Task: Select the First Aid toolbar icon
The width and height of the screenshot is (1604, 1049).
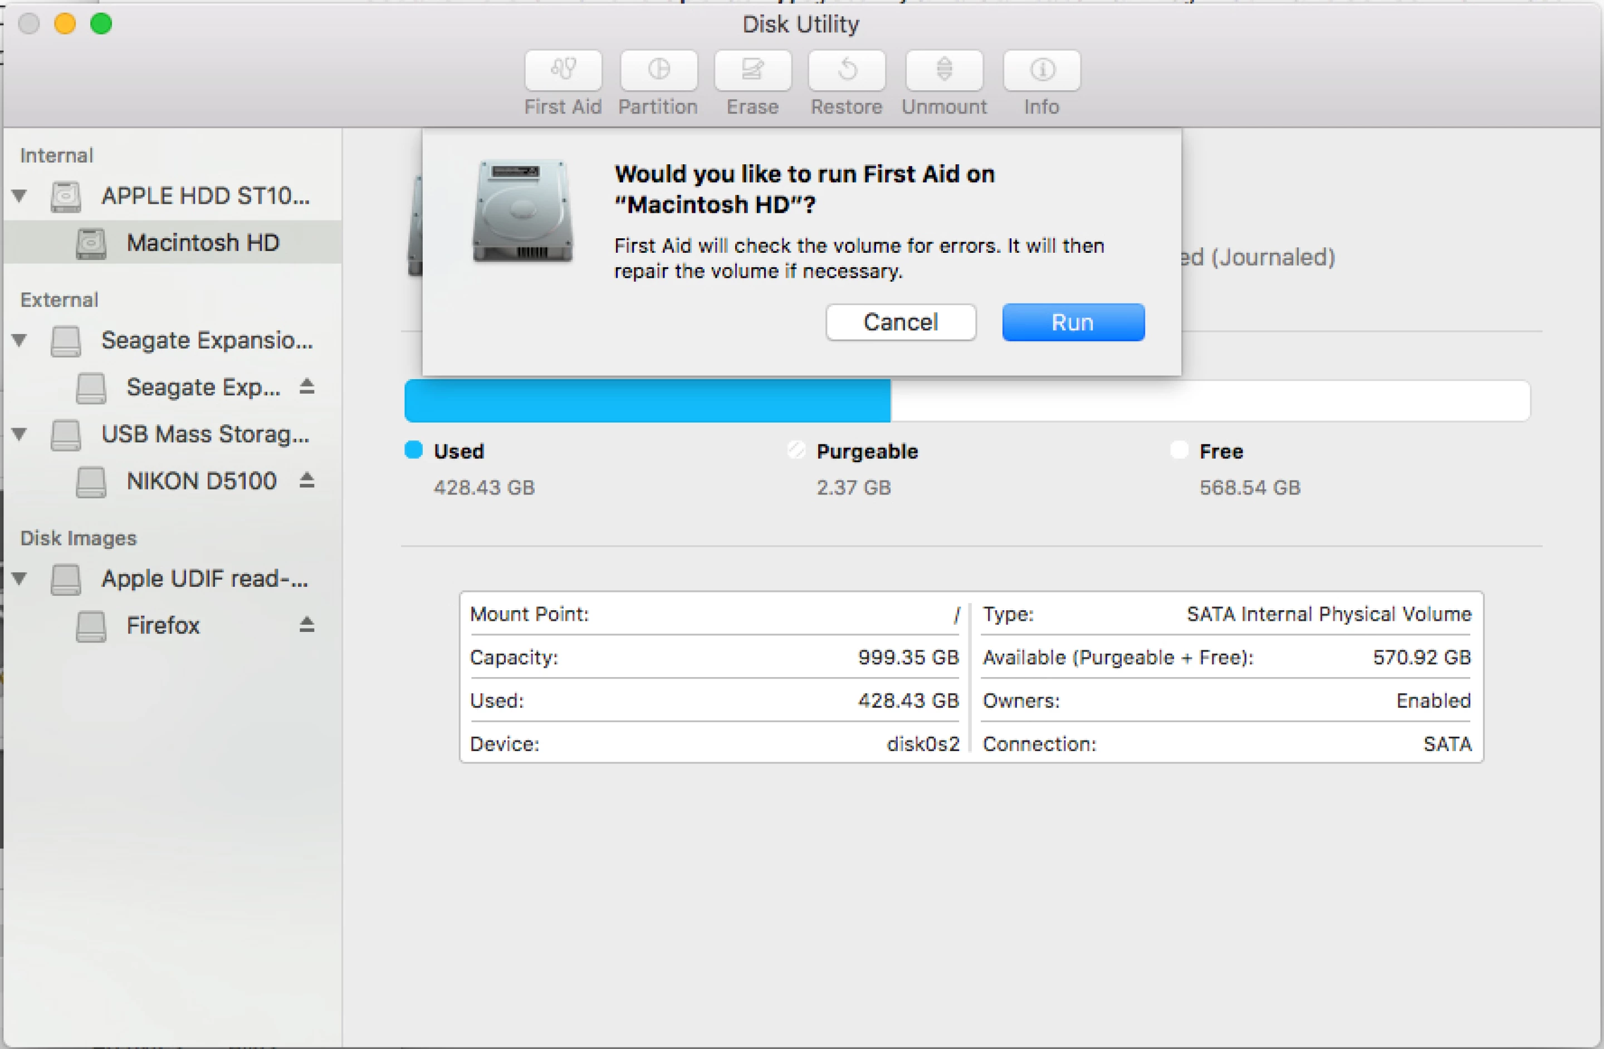Action: point(564,70)
